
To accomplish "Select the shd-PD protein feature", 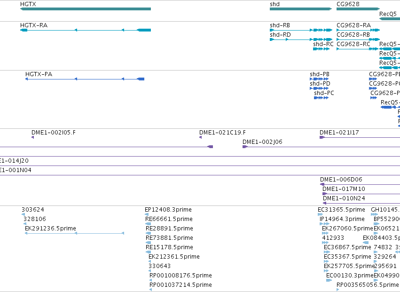I will tap(319, 88).
